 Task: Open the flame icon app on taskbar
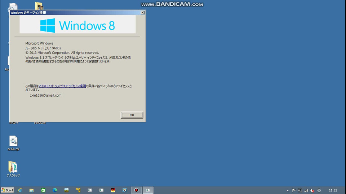tap(113, 190)
